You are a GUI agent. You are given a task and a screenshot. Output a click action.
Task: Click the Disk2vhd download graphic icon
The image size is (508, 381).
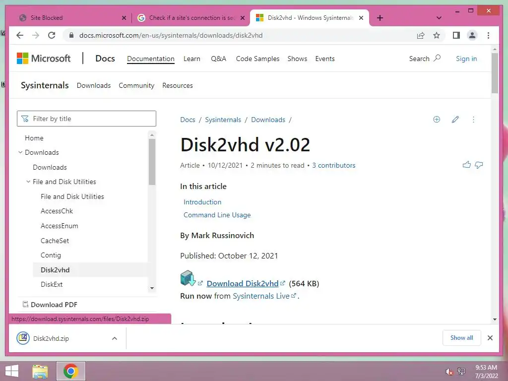[188, 278]
